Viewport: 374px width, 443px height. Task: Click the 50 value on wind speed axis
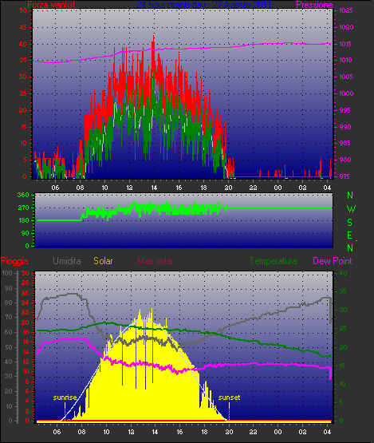(23, 10)
